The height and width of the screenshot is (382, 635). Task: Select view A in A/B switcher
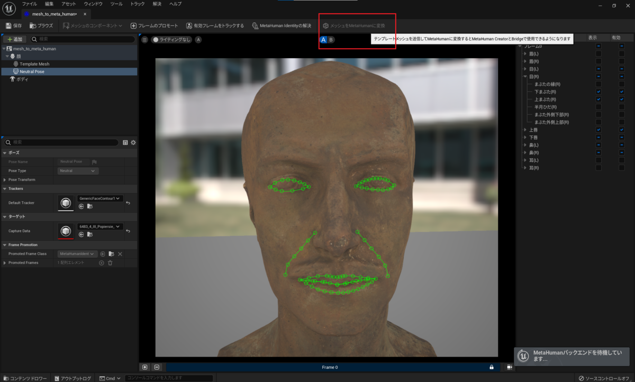tap(323, 40)
